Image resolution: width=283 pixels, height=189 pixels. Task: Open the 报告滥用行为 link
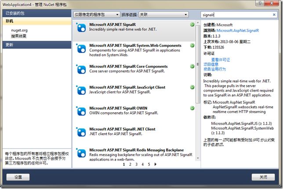point(215,69)
